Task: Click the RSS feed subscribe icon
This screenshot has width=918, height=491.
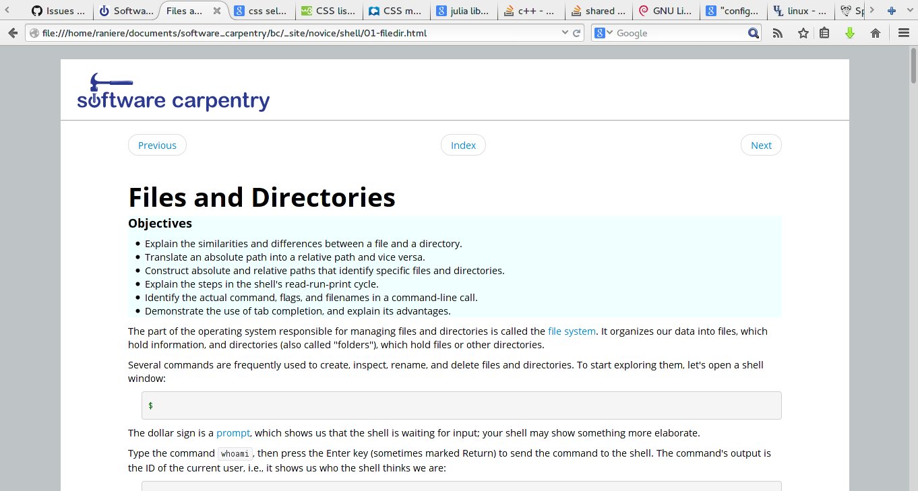Action: (x=778, y=33)
